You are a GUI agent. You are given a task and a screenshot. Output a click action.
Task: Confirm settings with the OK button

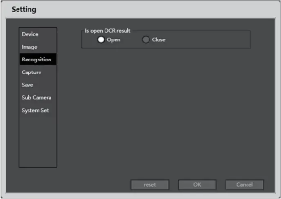pos(197,185)
